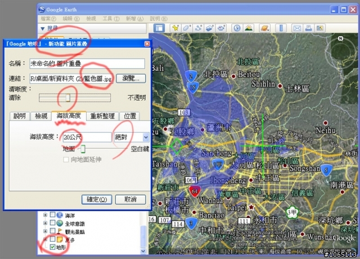
Task: Click the 連結 file path field
Action: coord(71,79)
